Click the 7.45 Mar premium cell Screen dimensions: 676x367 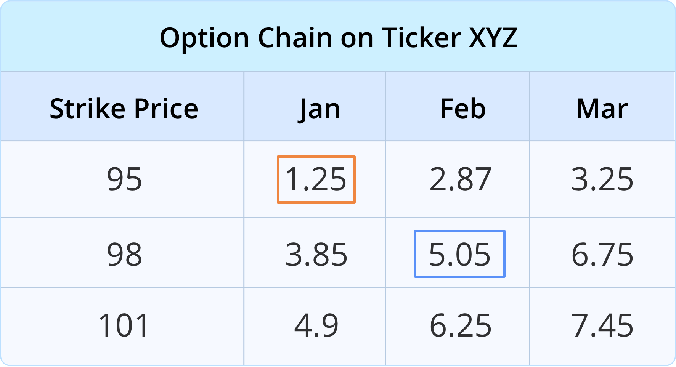point(602,325)
